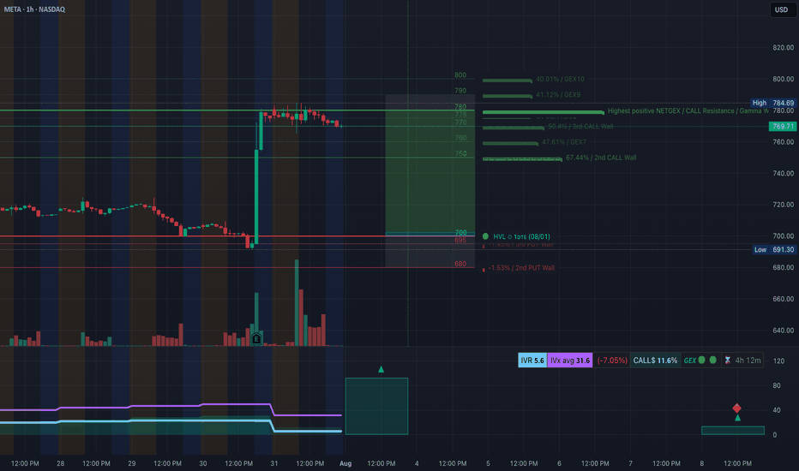Click the Aug label on the time axis

tap(345, 463)
